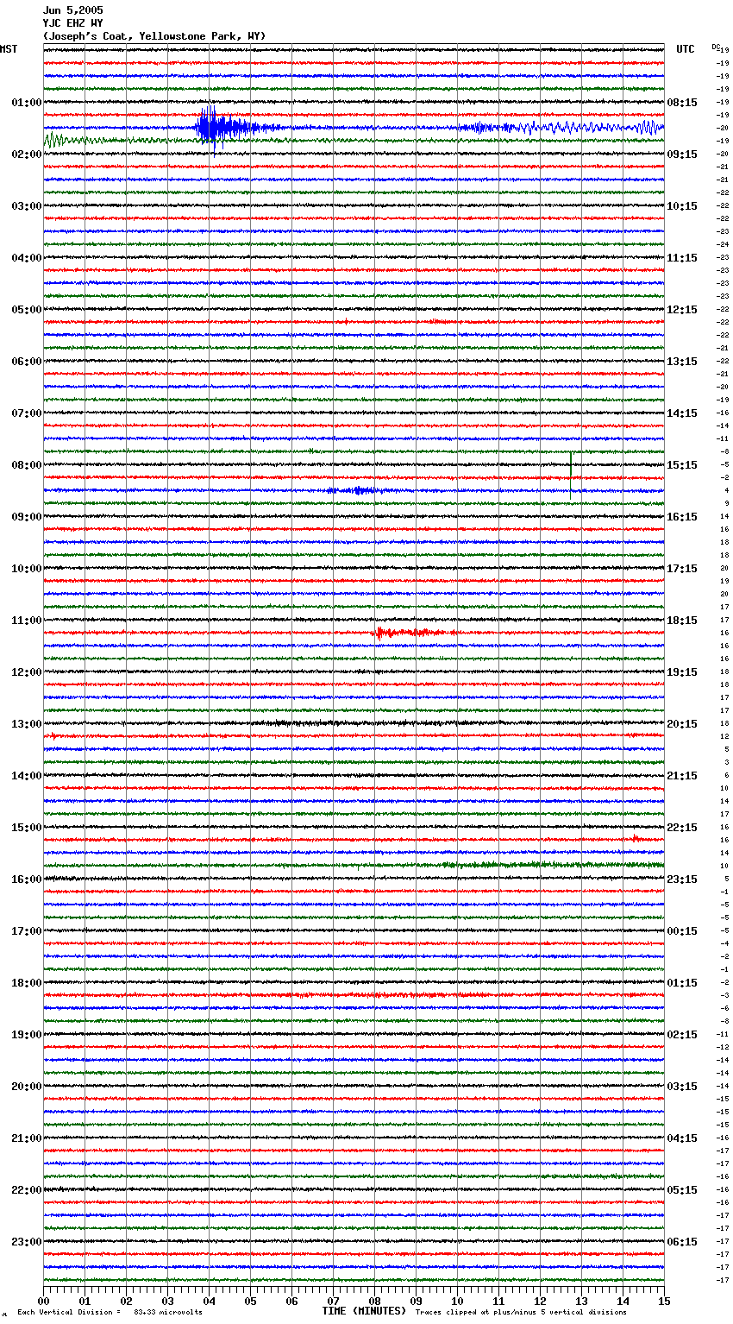Screen dimensions: 733x1324
Task: Click minute tick label 03 on axis
Action: (167, 1301)
